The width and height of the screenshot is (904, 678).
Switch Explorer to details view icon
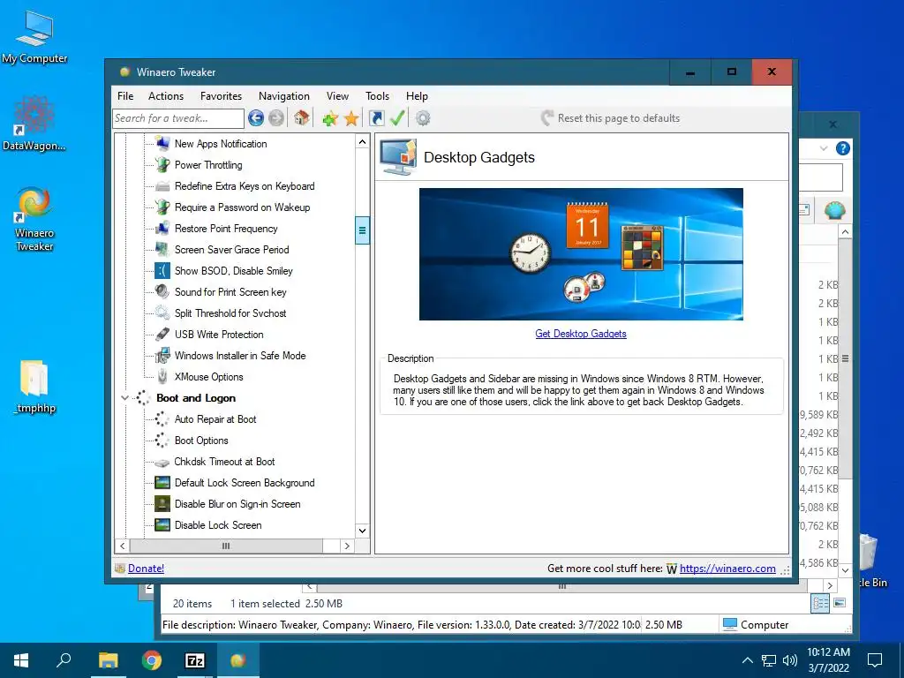click(820, 604)
